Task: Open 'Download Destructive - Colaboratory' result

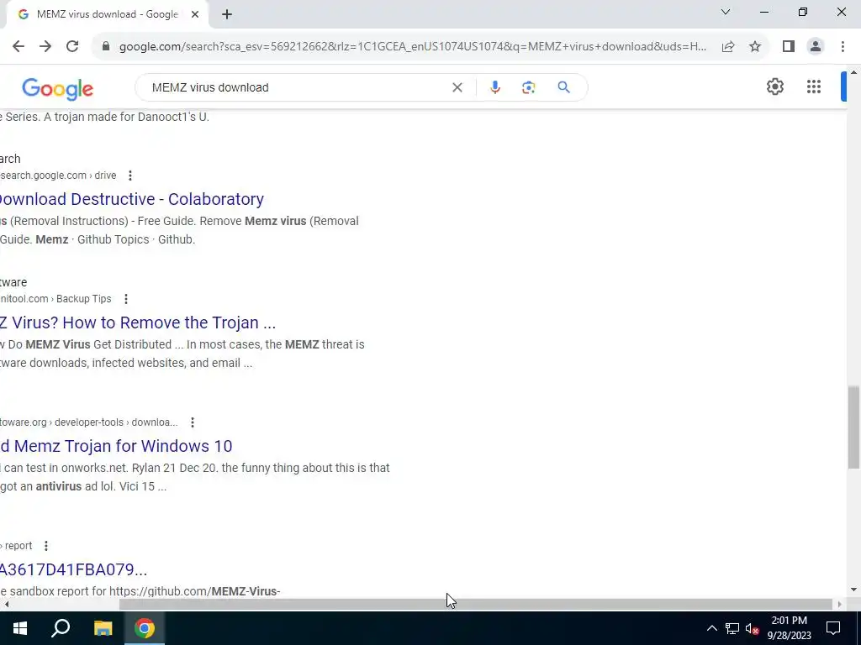Action: tap(132, 199)
